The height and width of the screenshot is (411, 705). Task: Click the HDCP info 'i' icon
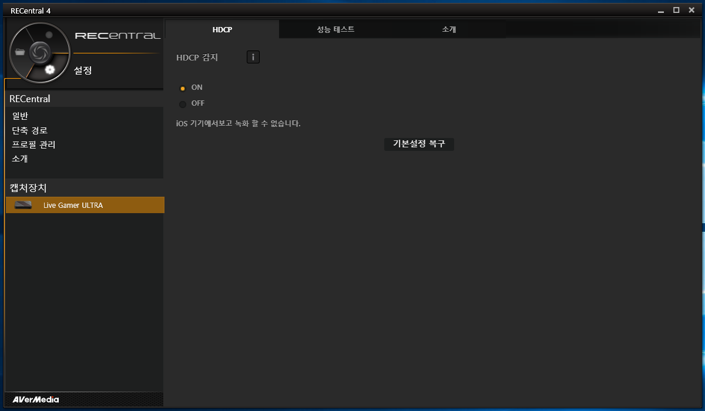[x=253, y=57]
